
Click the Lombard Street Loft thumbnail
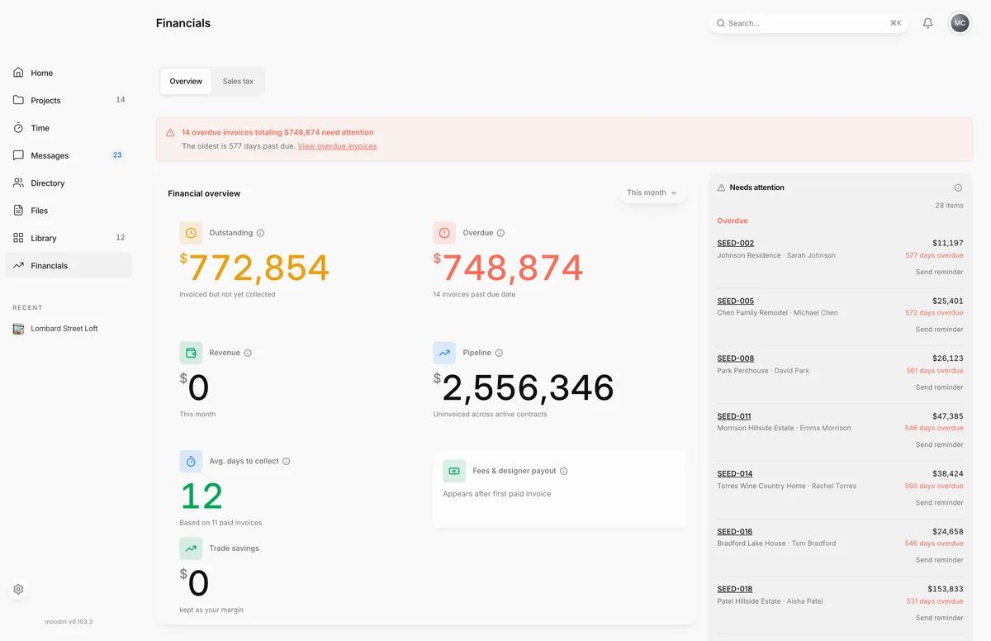coord(18,329)
